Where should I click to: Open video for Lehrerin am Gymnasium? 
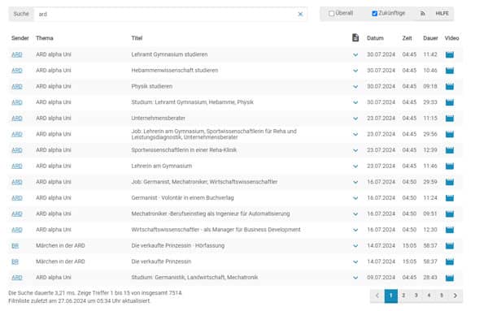(450, 166)
